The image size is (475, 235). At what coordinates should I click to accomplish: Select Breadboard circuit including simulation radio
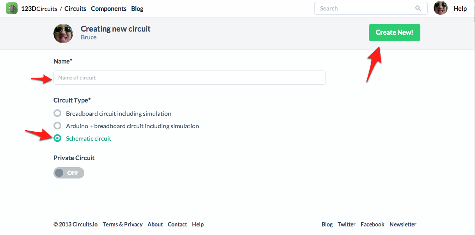[x=57, y=114]
